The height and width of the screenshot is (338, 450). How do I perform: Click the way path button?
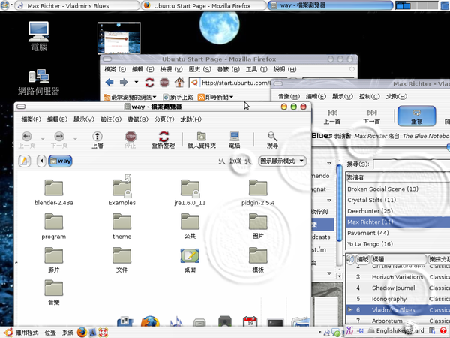pos(60,161)
